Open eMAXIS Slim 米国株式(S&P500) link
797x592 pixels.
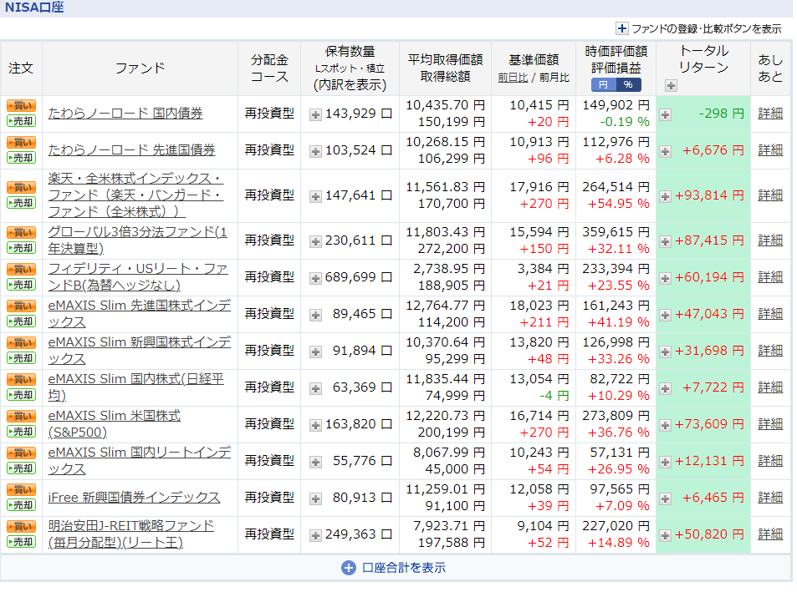pos(115,424)
